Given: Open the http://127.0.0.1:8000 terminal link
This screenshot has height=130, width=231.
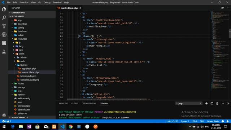Looking at the screenshot, I should click(x=115, y=118).
